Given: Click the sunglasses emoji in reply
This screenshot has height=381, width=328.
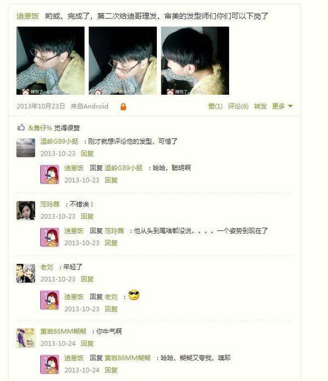Looking at the screenshot, I should [x=134, y=295].
